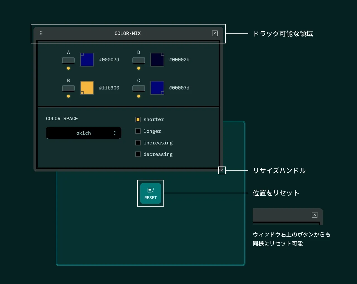357x284 pixels.
Task: Click the reset window icon inside the RESET button
Action: coord(151,190)
